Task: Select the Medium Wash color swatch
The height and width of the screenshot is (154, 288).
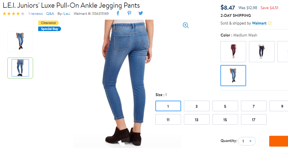Action: tap(233, 76)
